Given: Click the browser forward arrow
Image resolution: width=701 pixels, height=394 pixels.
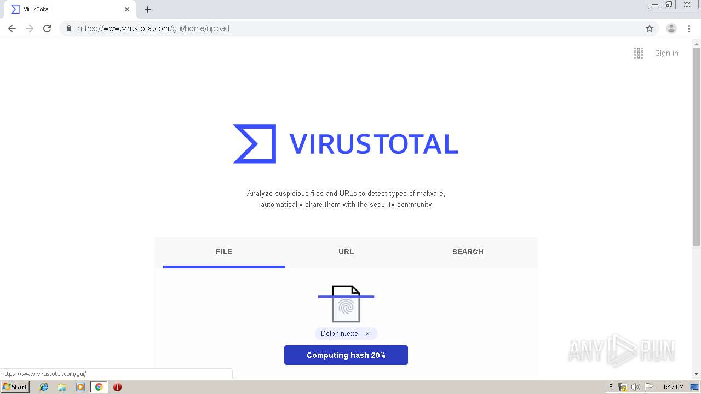Looking at the screenshot, I should (x=30, y=28).
